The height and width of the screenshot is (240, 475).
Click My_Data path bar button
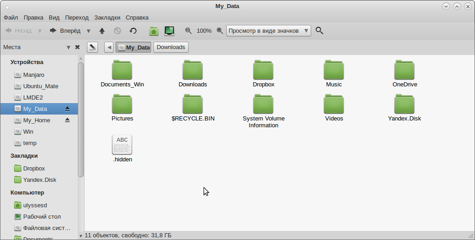(133, 47)
